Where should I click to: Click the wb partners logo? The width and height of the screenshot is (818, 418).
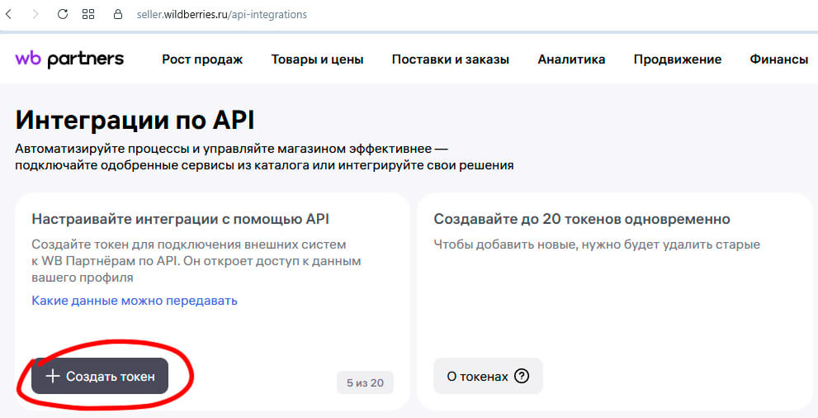[69, 59]
